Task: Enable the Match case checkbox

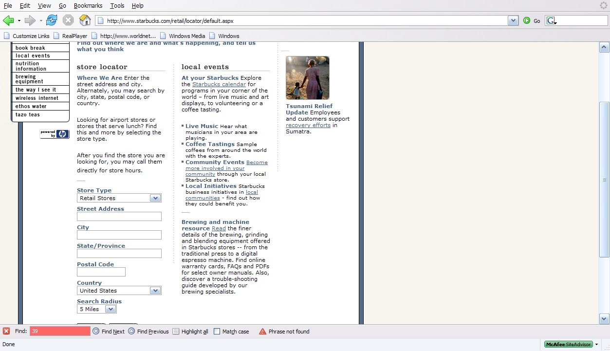Action: (217, 332)
